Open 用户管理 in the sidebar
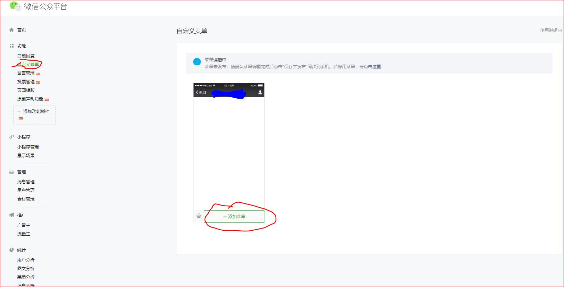This screenshot has width=564, height=287. (x=26, y=190)
